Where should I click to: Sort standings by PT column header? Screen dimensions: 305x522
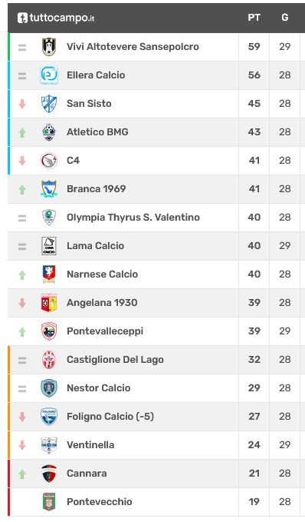[x=254, y=18]
